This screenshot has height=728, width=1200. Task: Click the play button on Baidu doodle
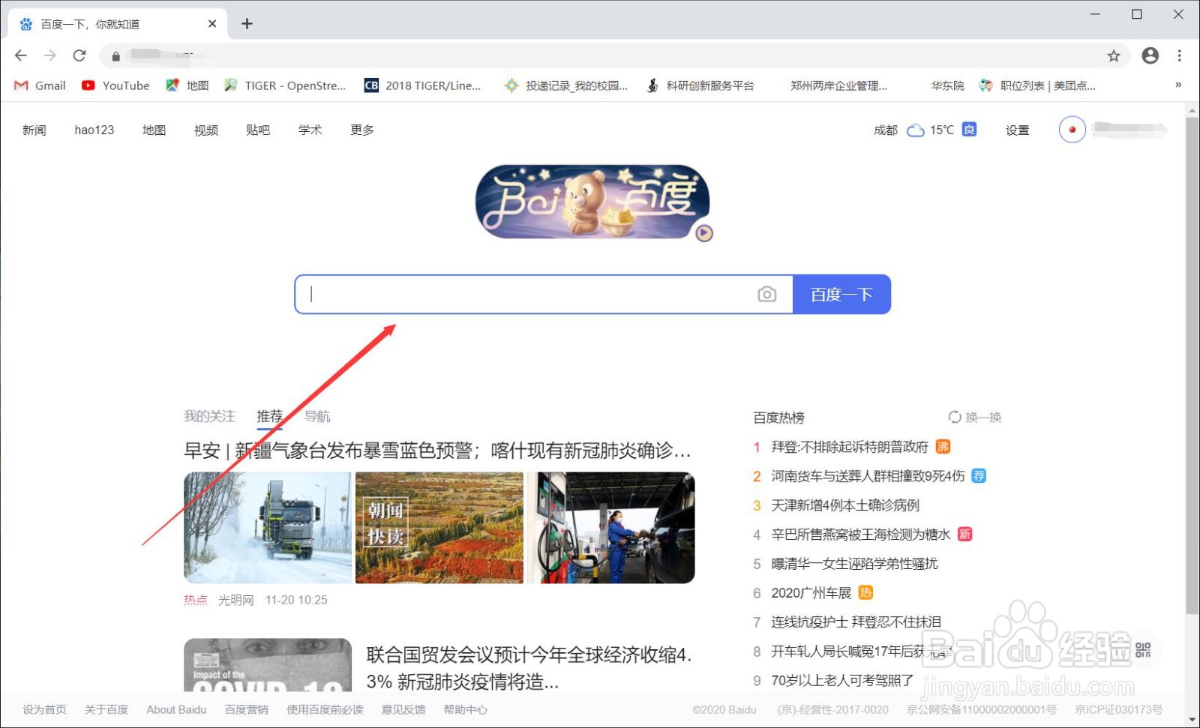tap(703, 232)
